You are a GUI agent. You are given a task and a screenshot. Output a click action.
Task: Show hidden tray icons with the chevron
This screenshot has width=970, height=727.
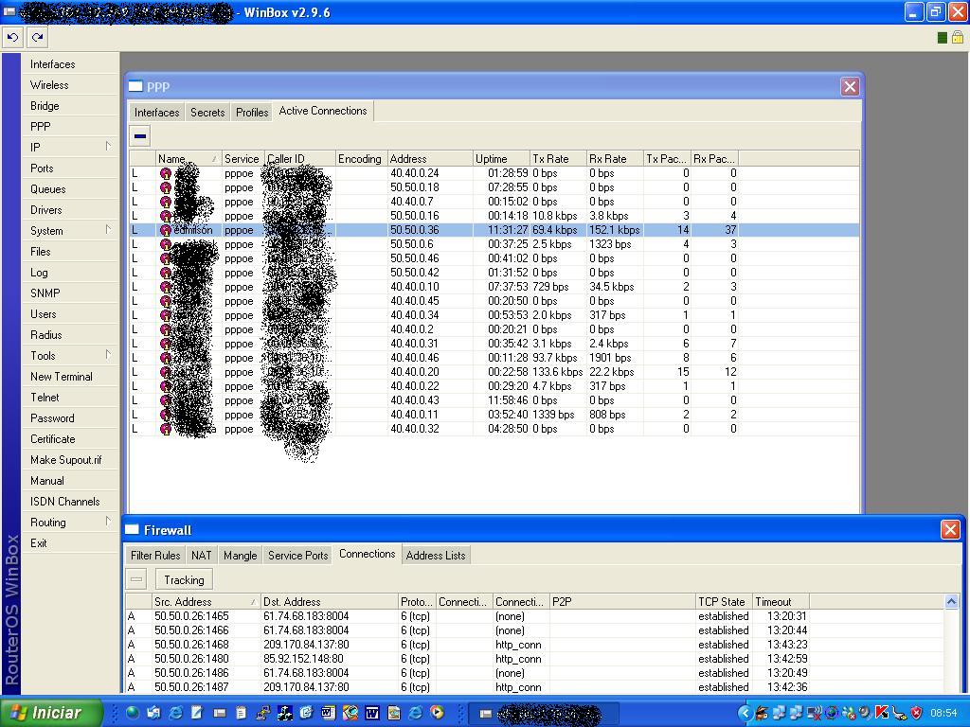pos(745,713)
